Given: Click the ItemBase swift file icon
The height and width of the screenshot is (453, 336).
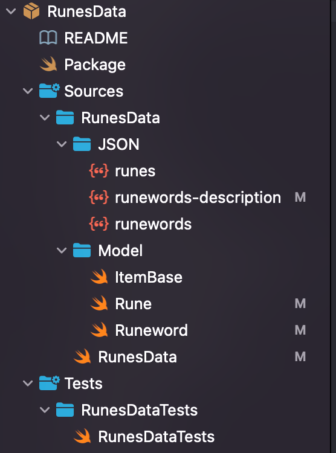Looking at the screenshot, I should pos(99,277).
